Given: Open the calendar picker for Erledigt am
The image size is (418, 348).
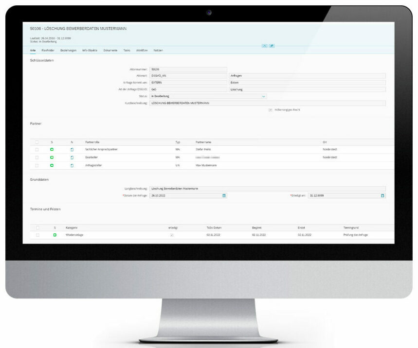Looking at the screenshot, I should (382, 195).
